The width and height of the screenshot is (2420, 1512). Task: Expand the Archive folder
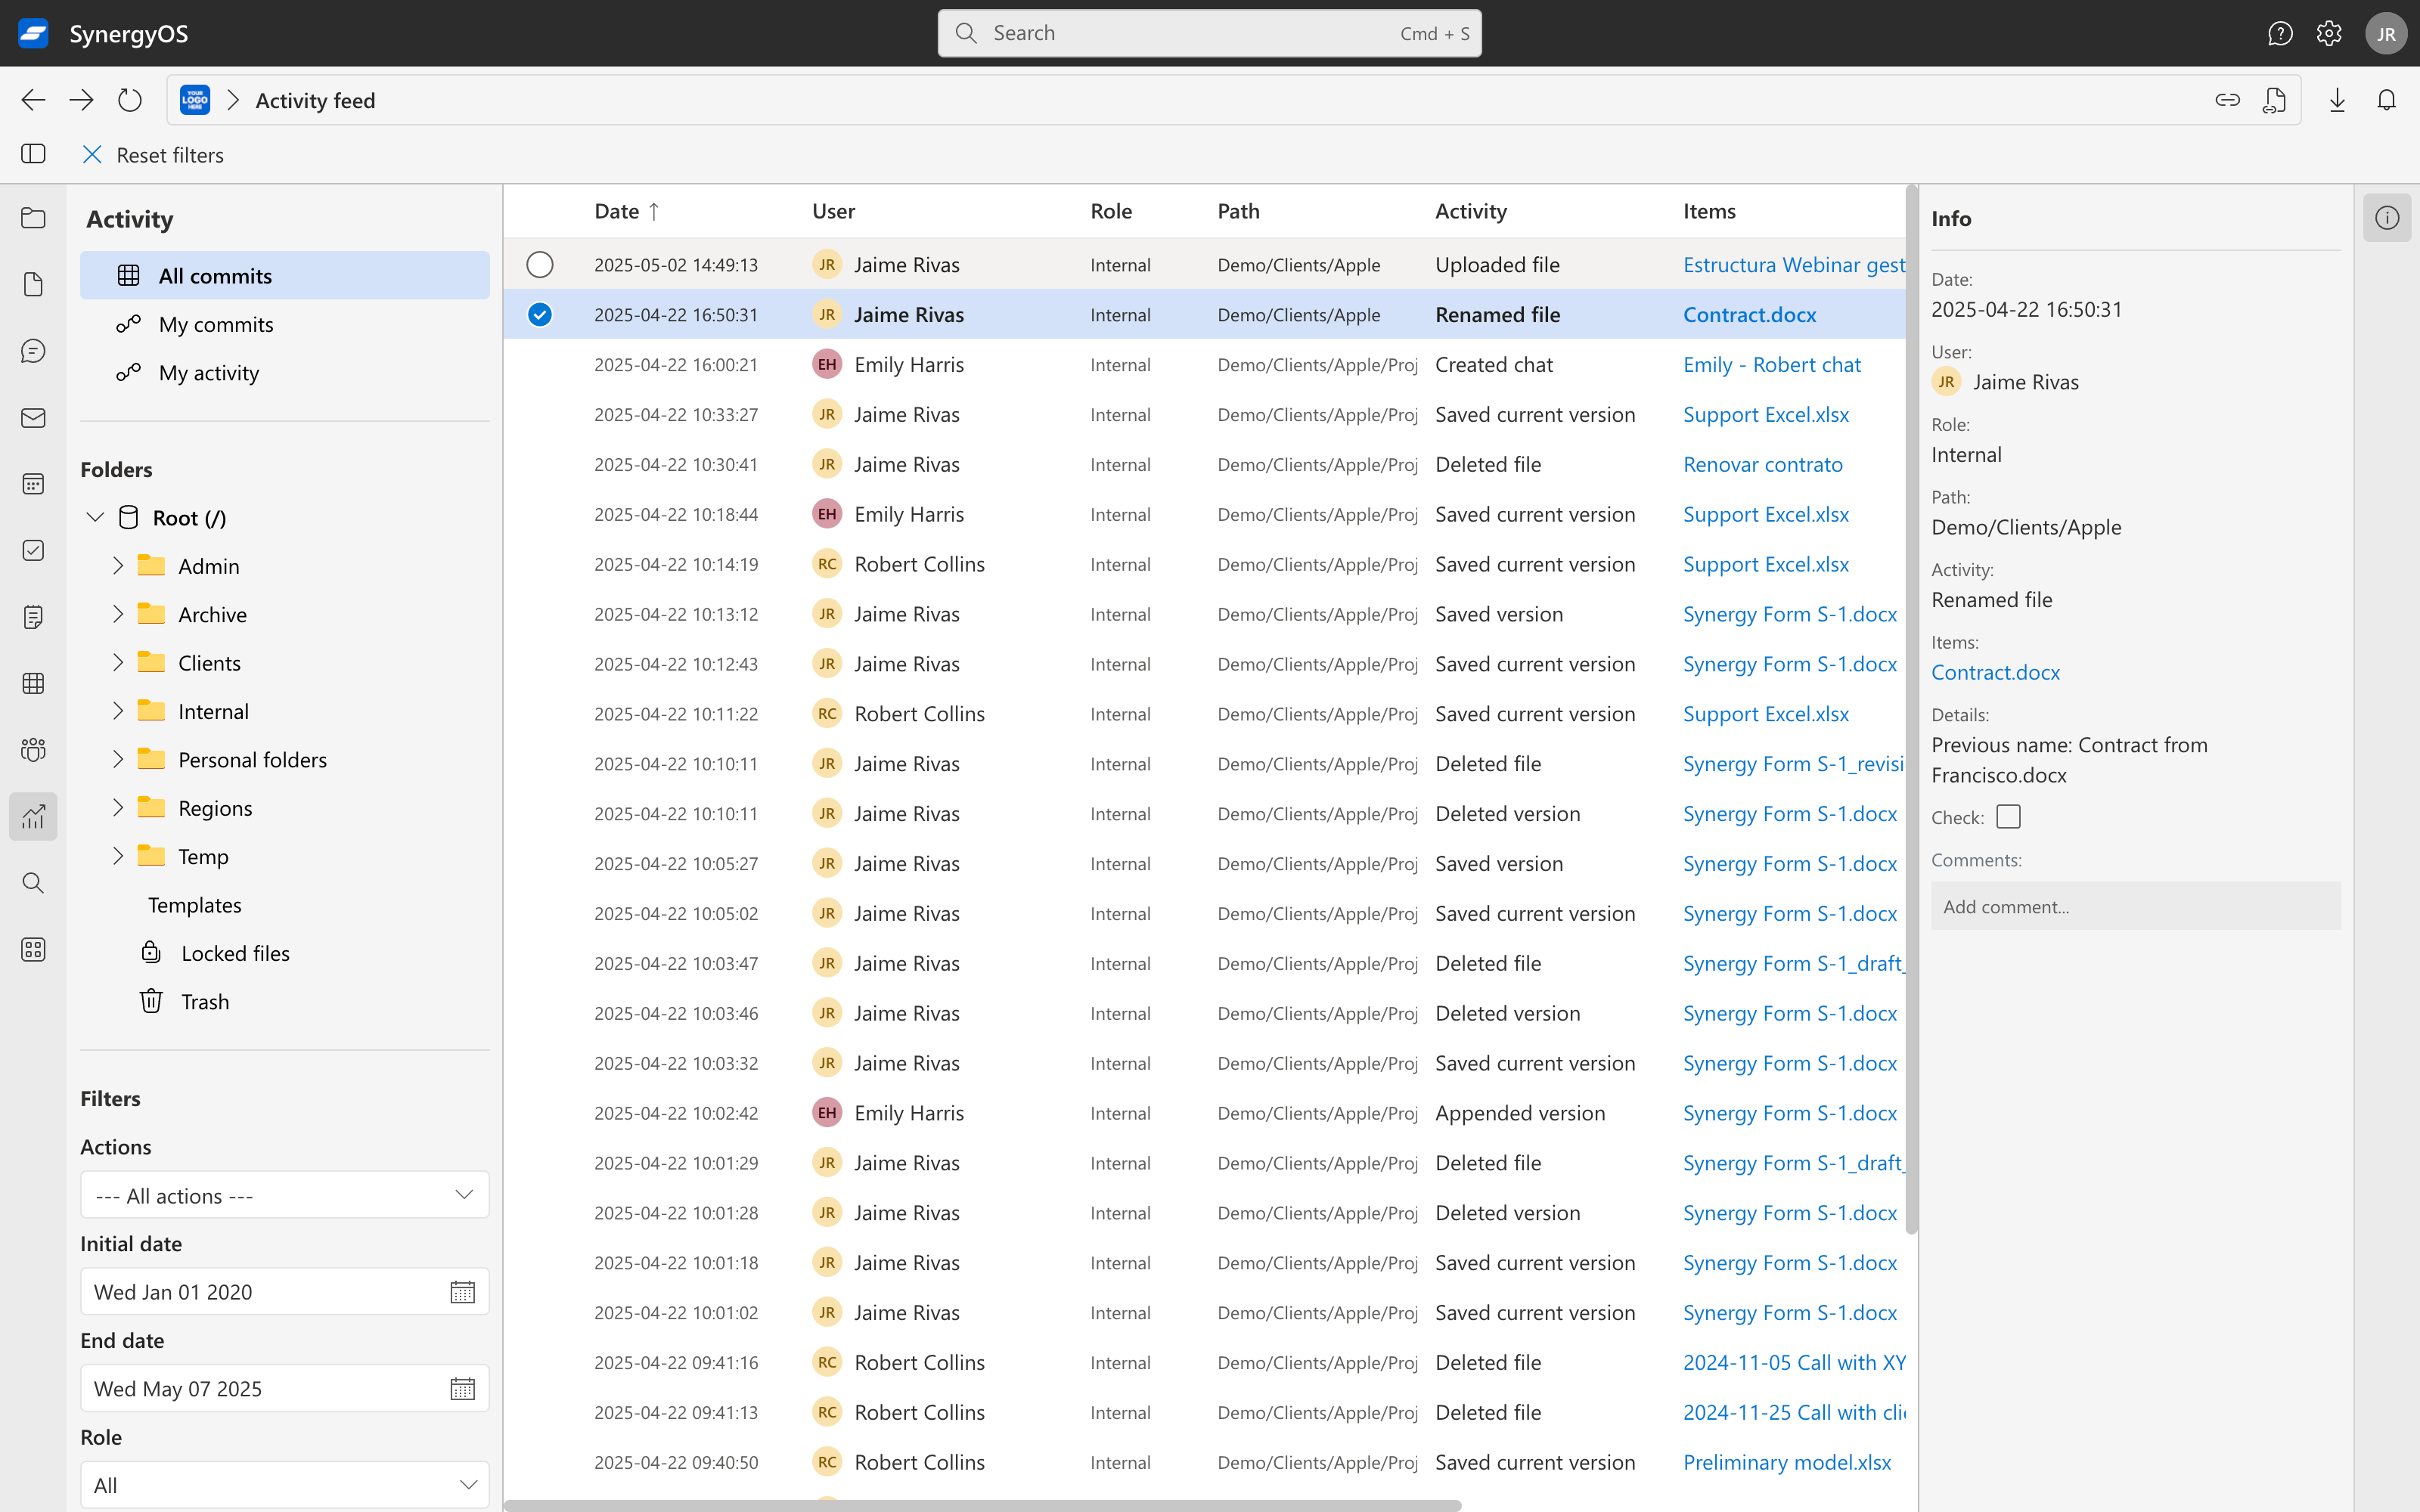pyautogui.click(x=118, y=614)
